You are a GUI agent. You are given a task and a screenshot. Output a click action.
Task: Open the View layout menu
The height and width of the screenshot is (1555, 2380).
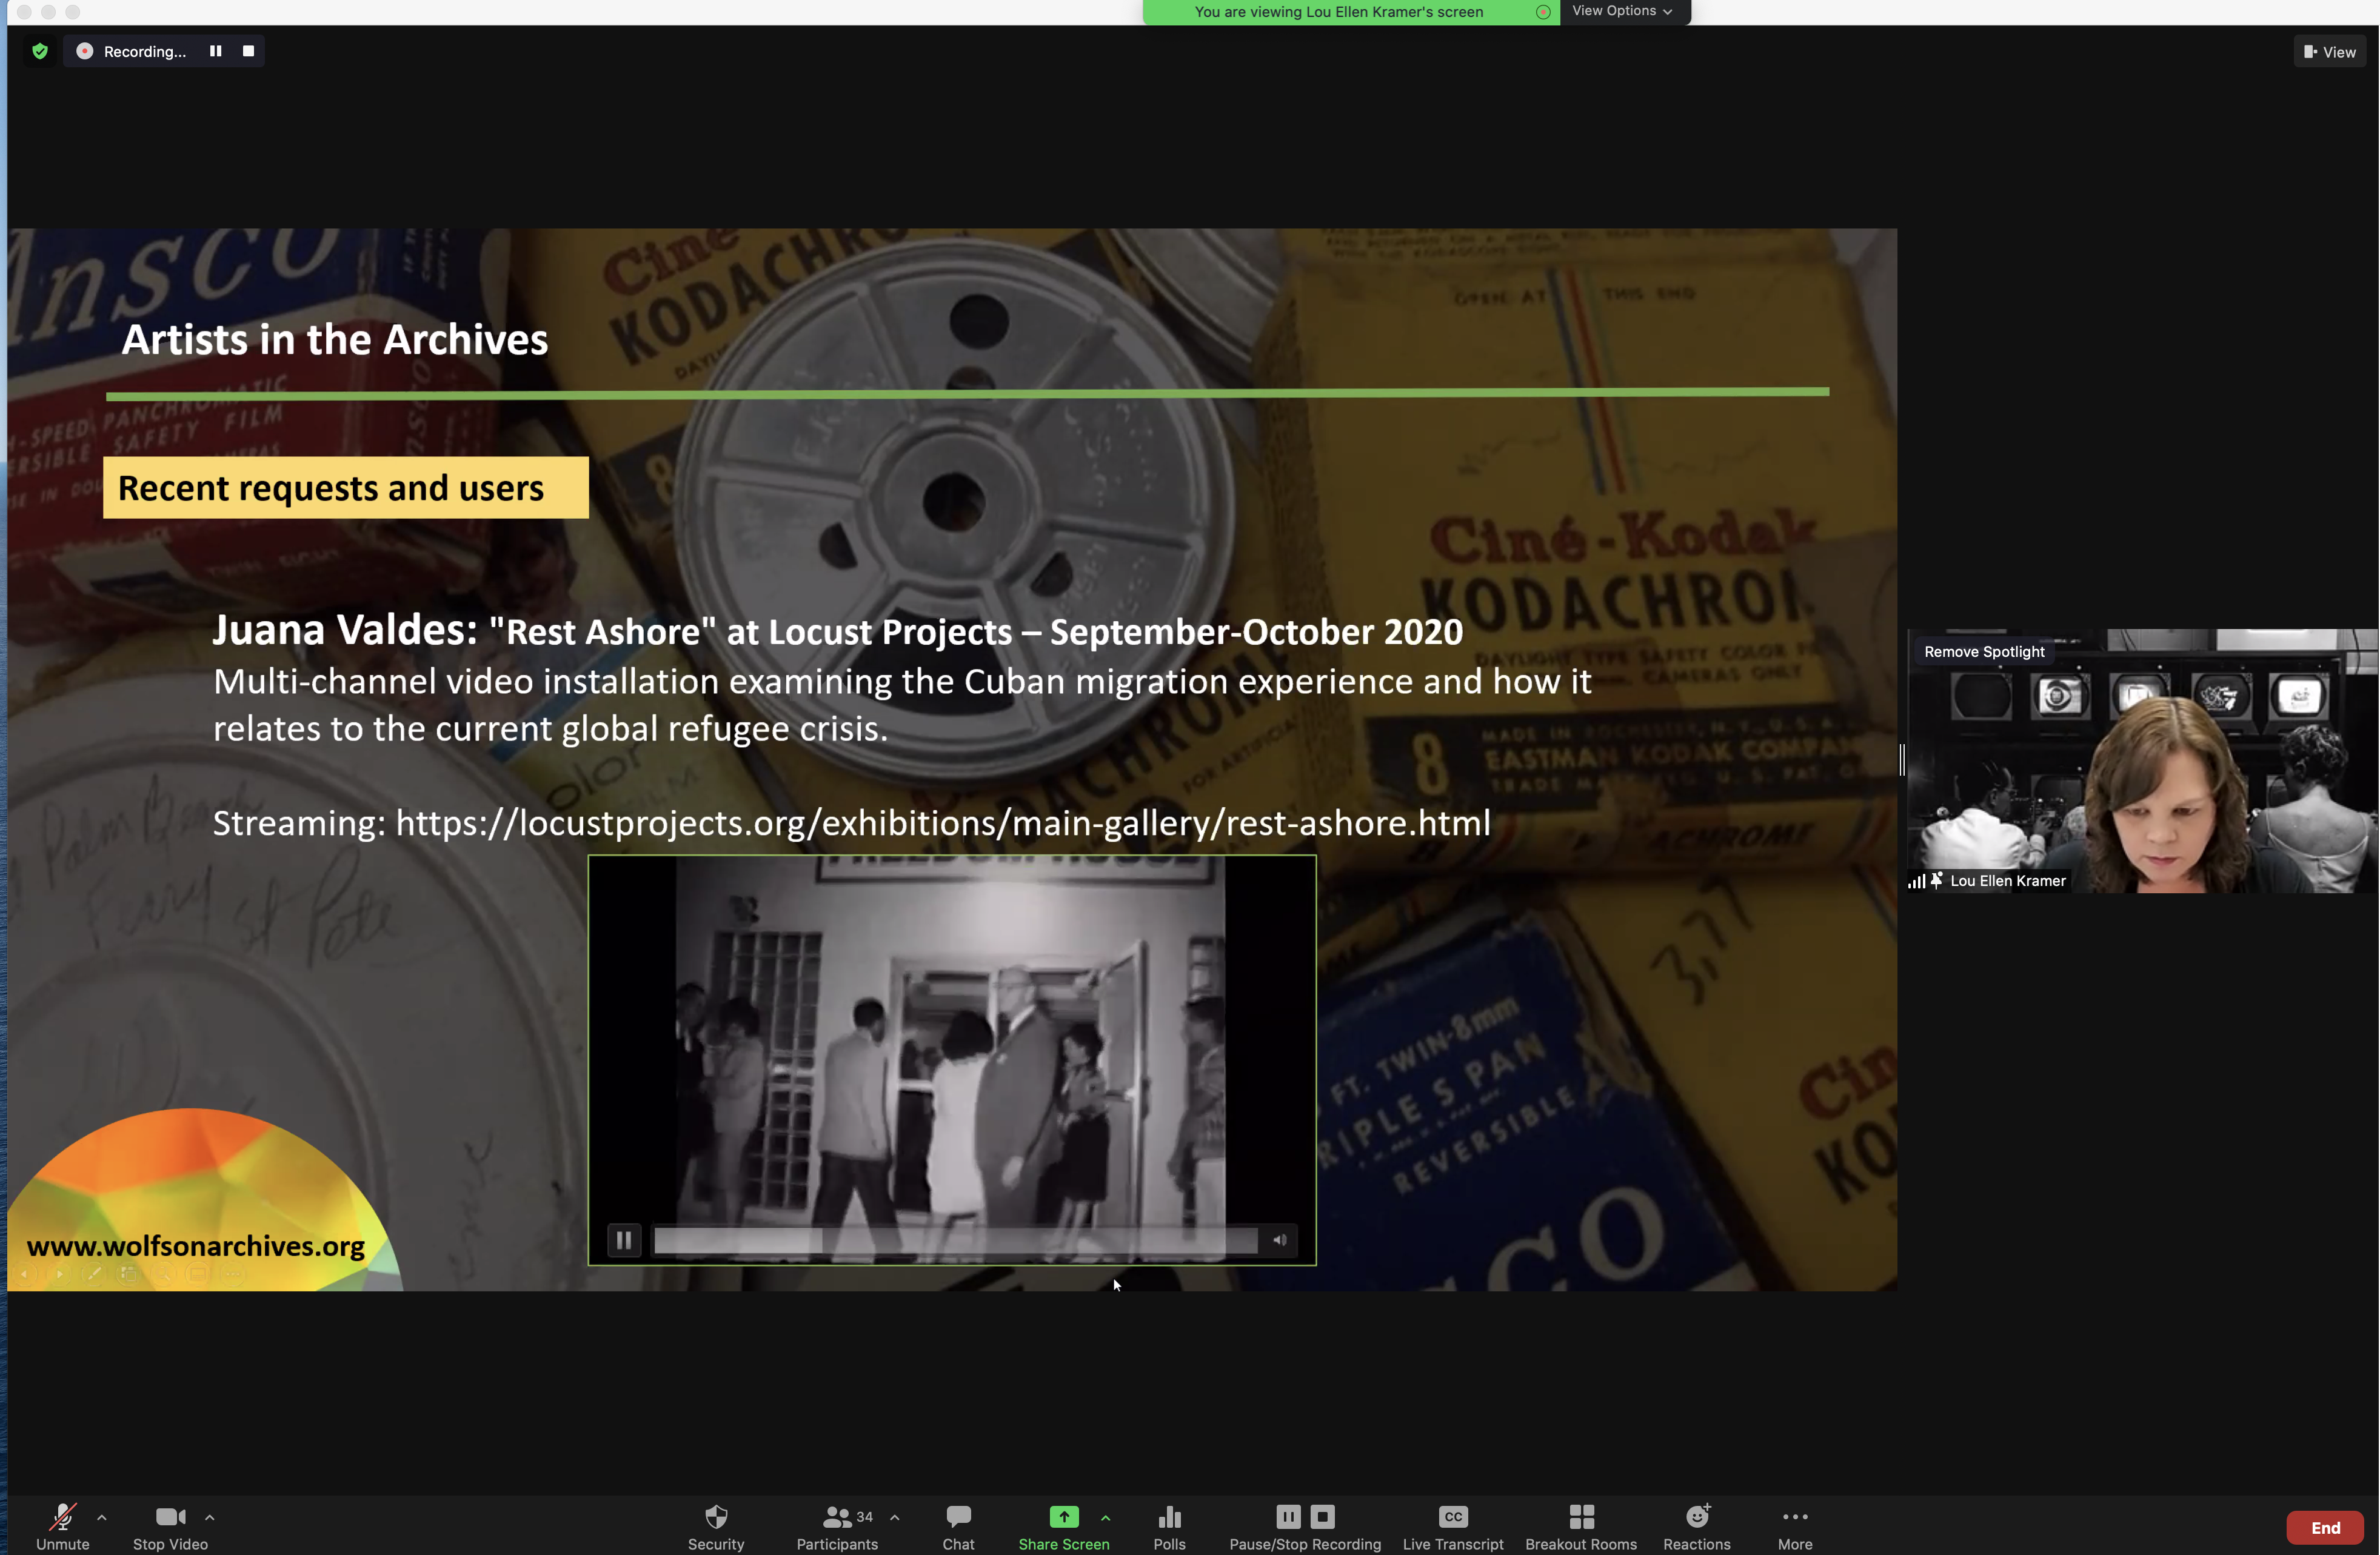coord(2329,52)
